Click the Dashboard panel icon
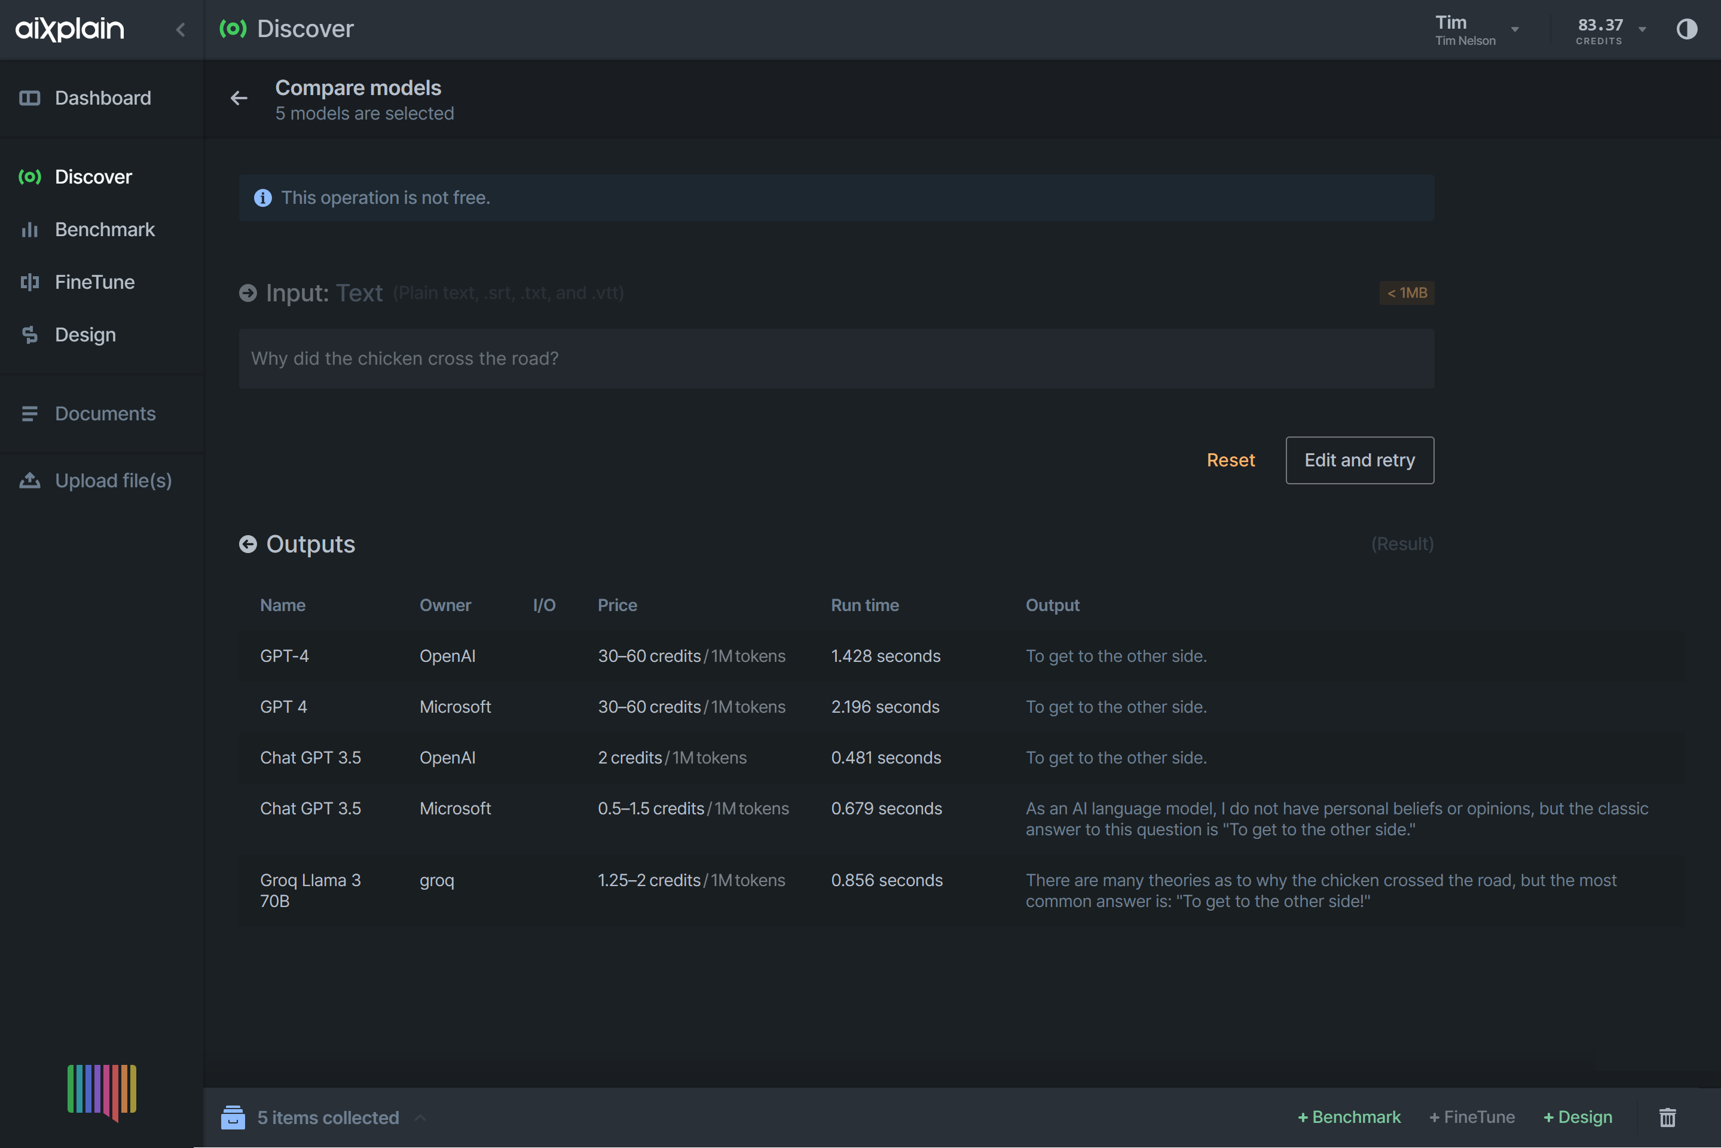This screenshot has width=1721, height=1148. 29,98
